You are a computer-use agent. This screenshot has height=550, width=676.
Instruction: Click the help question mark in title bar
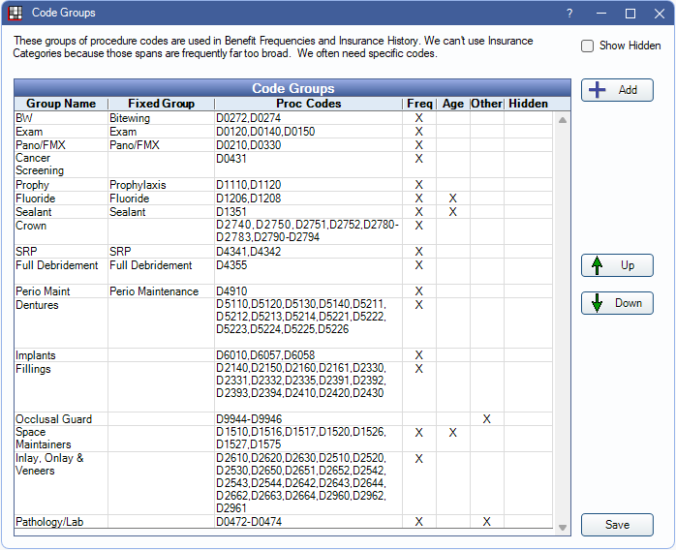pos(568,14)
